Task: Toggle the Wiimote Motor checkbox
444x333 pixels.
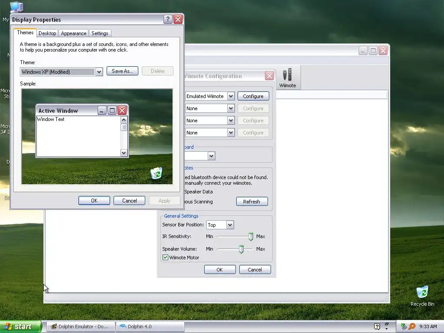Action: [165, 258]
